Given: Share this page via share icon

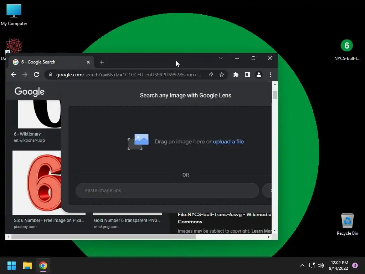Looking at the screenshot, I should point(210,75).
